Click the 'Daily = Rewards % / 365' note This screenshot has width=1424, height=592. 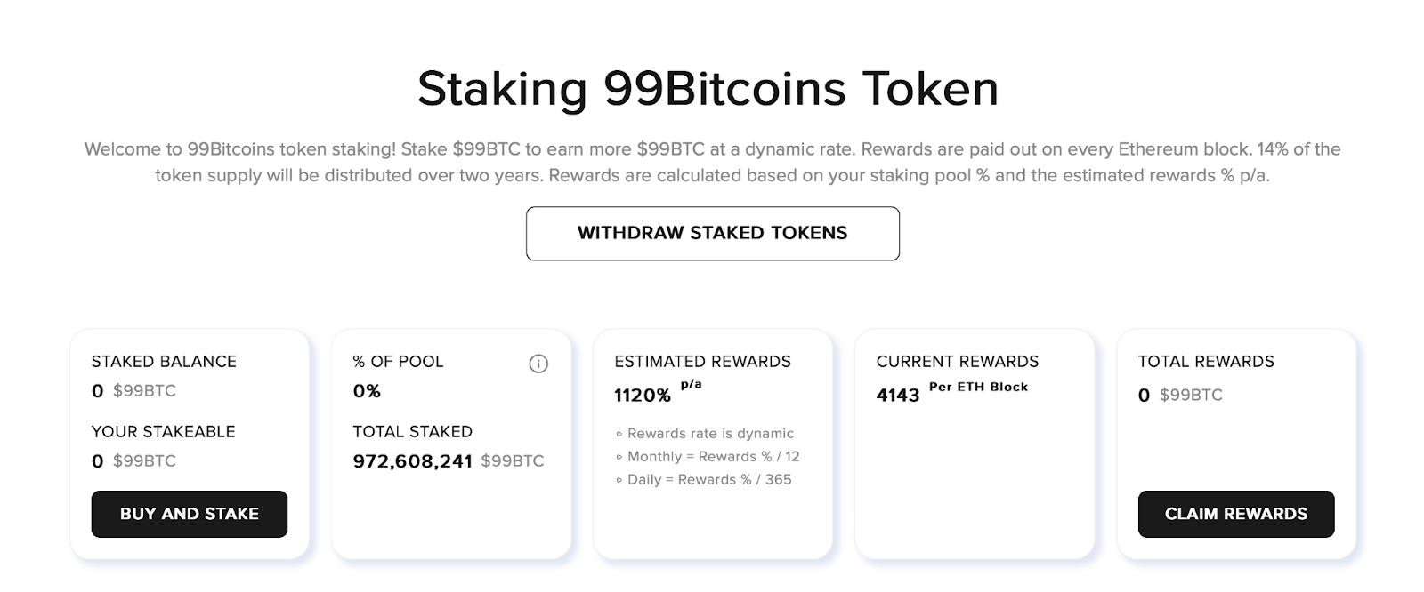point(703,480)
